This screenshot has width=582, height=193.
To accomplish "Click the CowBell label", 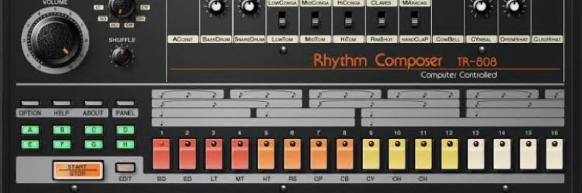I will click(448, 39).
